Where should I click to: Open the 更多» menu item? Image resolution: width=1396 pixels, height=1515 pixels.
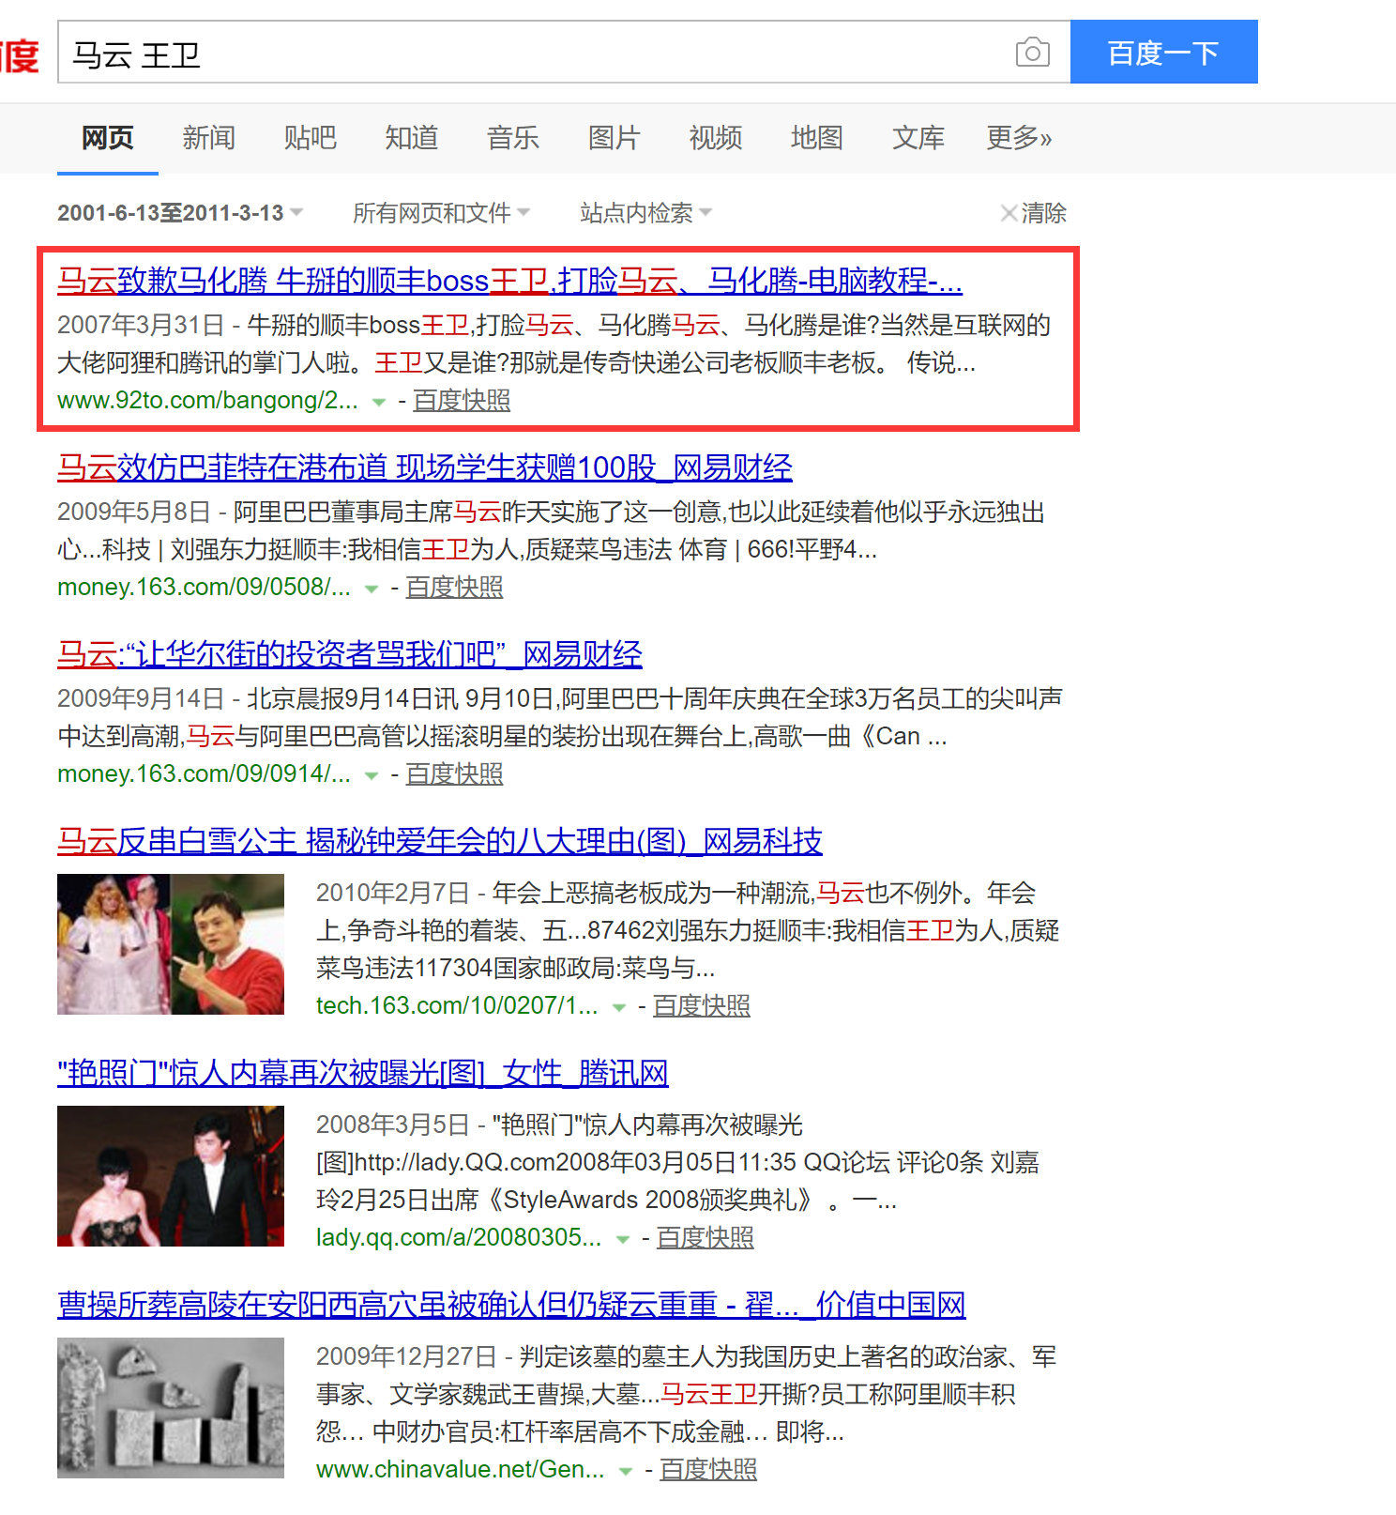[x=1018, y=138]
